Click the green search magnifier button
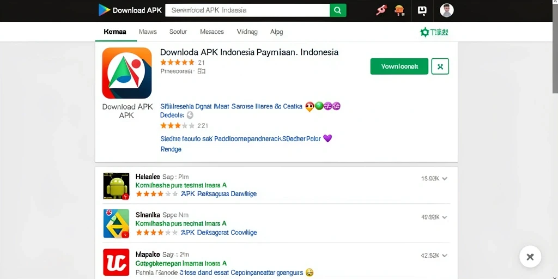This screenshot has width=558, height=279. coord(338,10)
